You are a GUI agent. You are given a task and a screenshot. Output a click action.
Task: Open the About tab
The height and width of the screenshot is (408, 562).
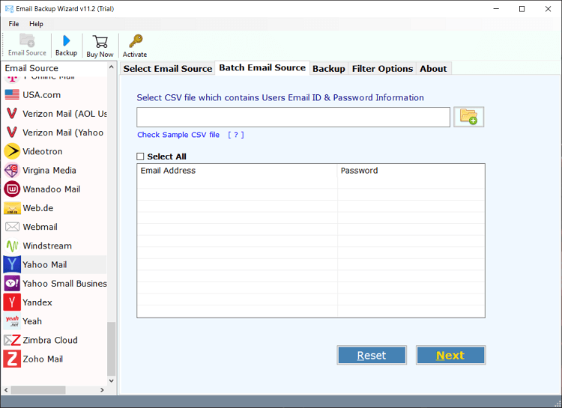(x=433, y=68)
